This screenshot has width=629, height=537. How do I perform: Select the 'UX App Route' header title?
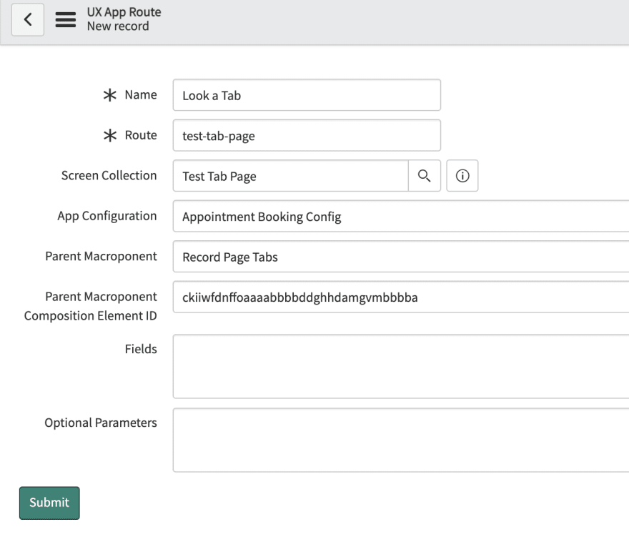pyautogui.click(x=124, y=12)
